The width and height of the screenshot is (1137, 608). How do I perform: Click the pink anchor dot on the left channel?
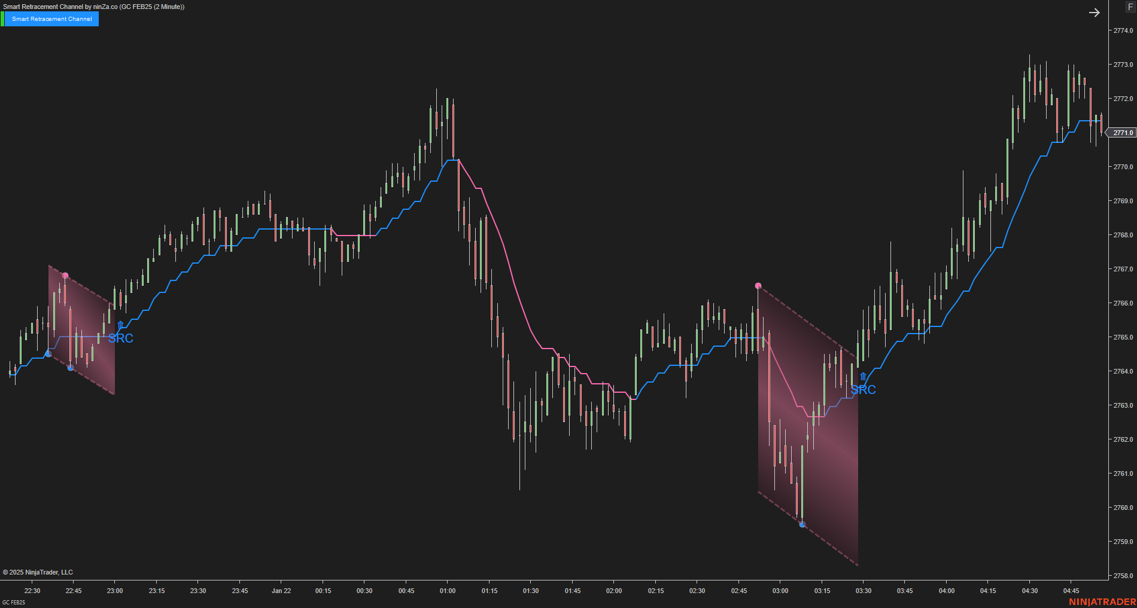click(x=65, y=276)
